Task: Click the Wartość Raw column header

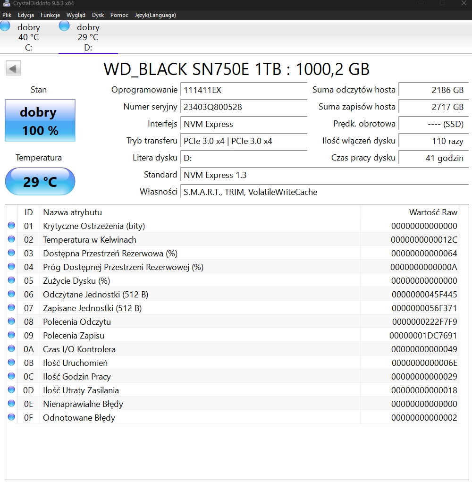Action: click(433, 212)
